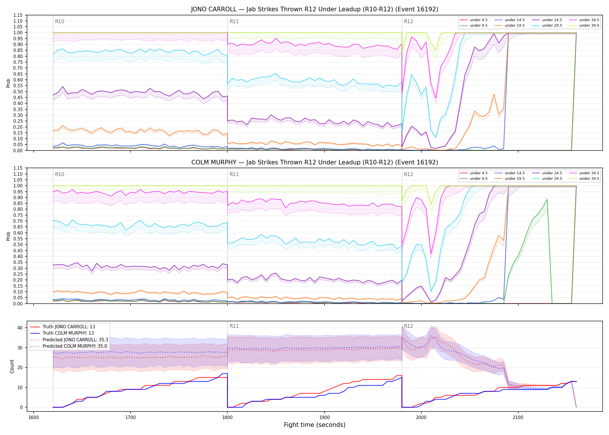Image resolution: width=609 pixels, height=435 pixels.
Task: Click green 'under 9.5' line sample, Colm Murphy legend
Action: point(463,179)
